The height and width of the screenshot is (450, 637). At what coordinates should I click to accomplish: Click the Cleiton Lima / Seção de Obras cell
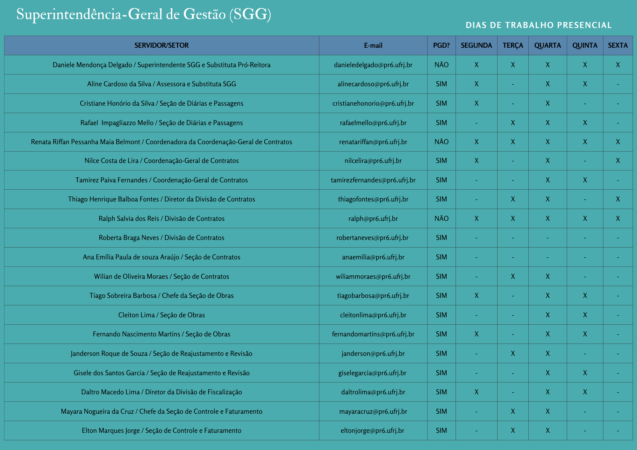coord(161,315)
